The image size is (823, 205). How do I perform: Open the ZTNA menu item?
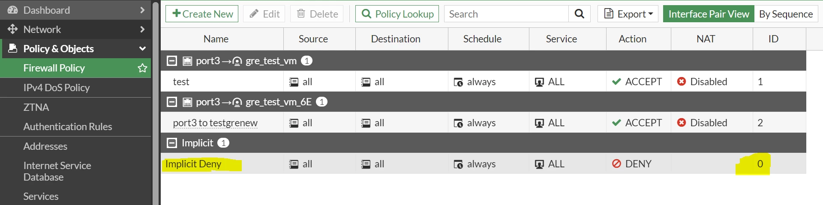click(36, 107)
